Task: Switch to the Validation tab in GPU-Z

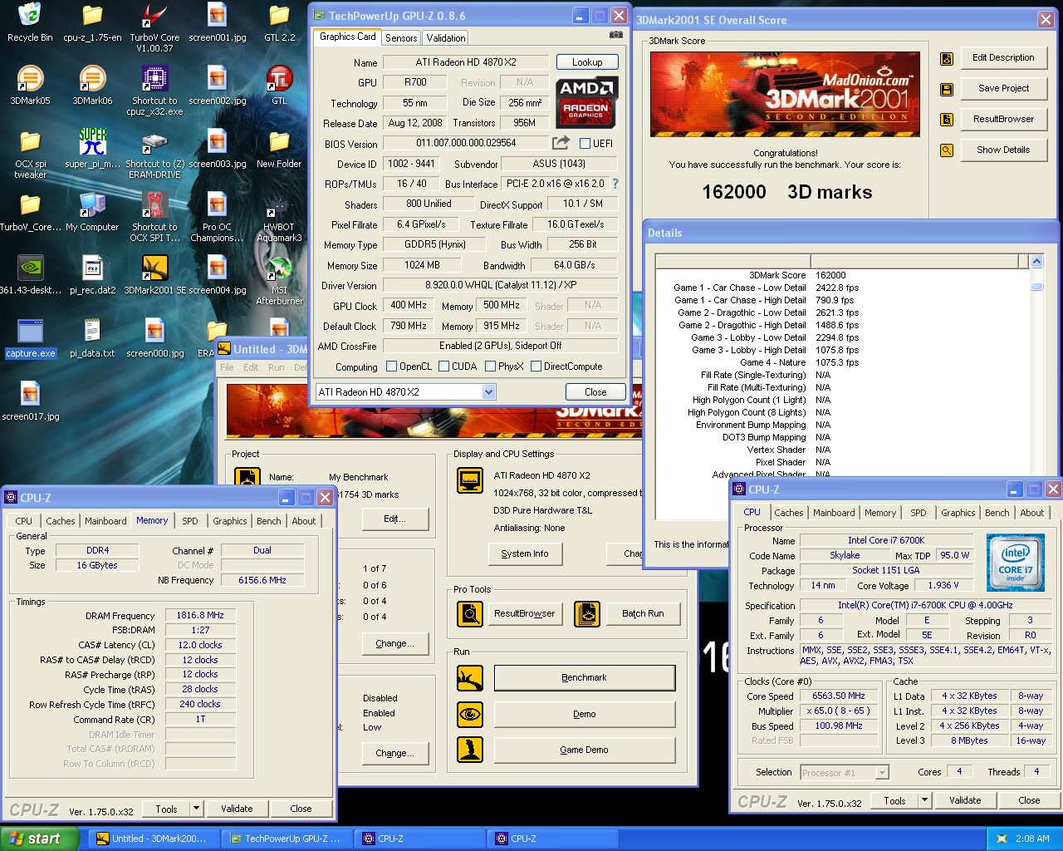Action: [x=446, y=38]
